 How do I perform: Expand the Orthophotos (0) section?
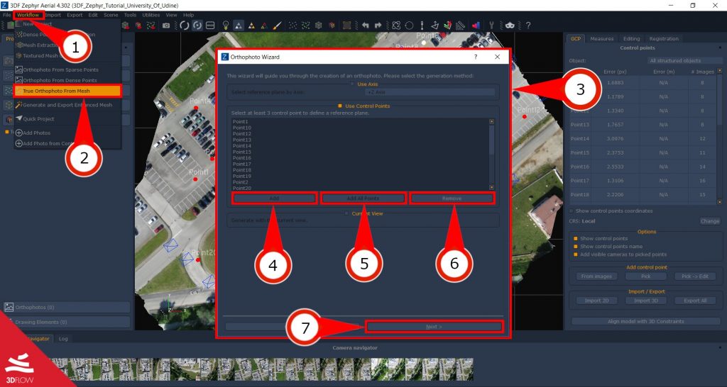(x=66, y=308)
